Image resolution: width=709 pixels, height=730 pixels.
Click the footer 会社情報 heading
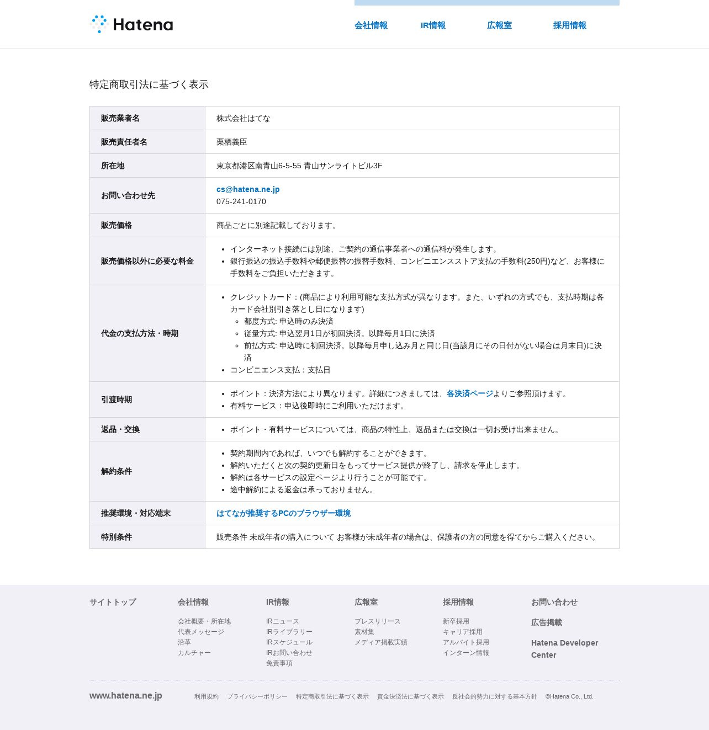(x=193, y=602)
